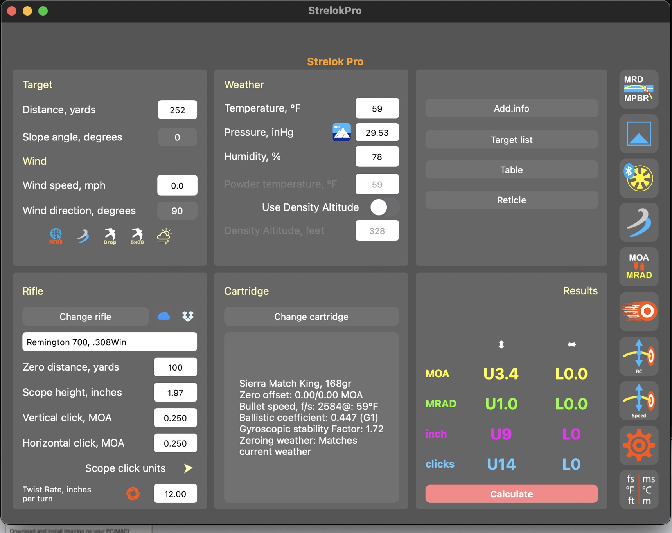Open BC trajectory validation icon

tap(639, 356)
